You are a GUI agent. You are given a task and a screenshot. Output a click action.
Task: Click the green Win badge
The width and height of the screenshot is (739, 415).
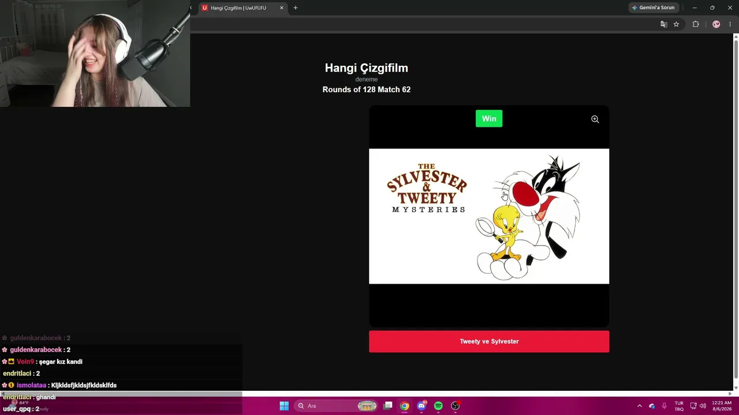(x=489, y=119)
